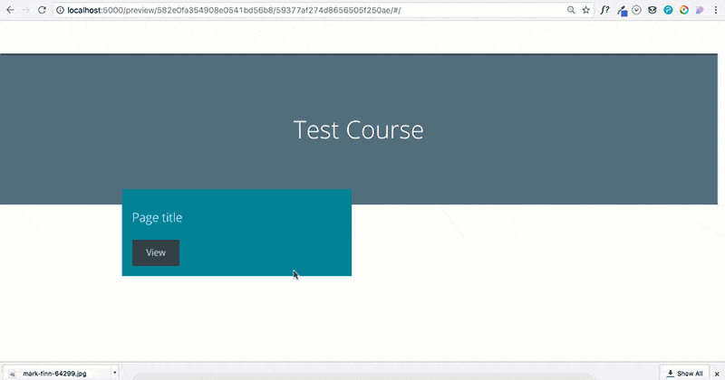
Task: Go forward to the next page
Action: pyautogui.click(x=26, y=10)
